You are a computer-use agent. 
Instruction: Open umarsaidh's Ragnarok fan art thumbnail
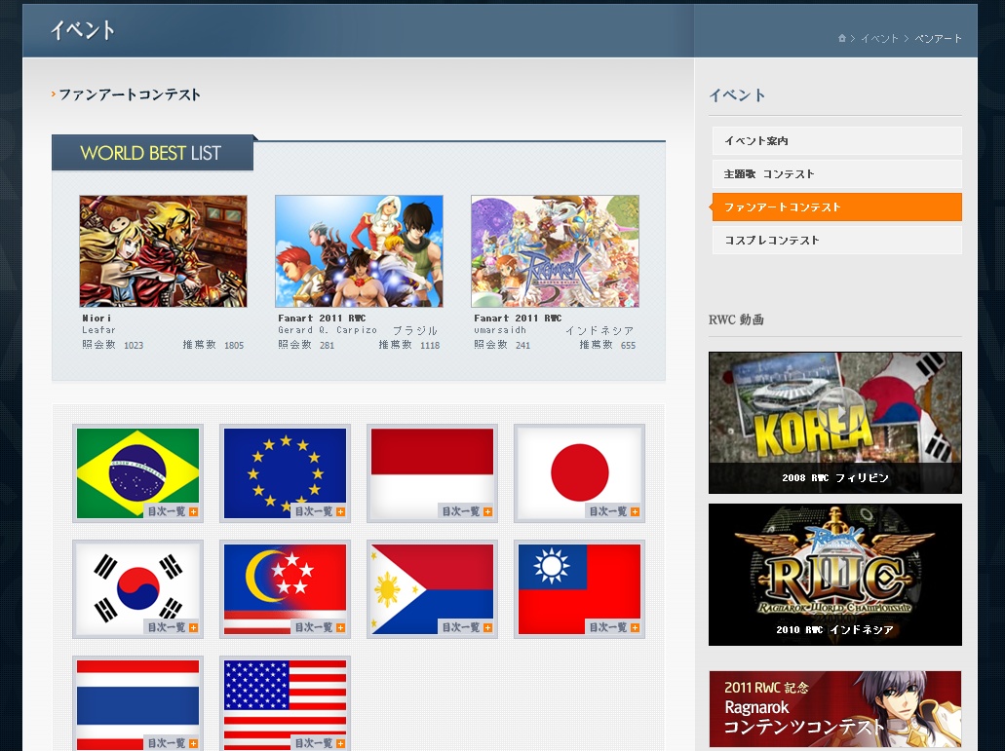coord(555,251)
